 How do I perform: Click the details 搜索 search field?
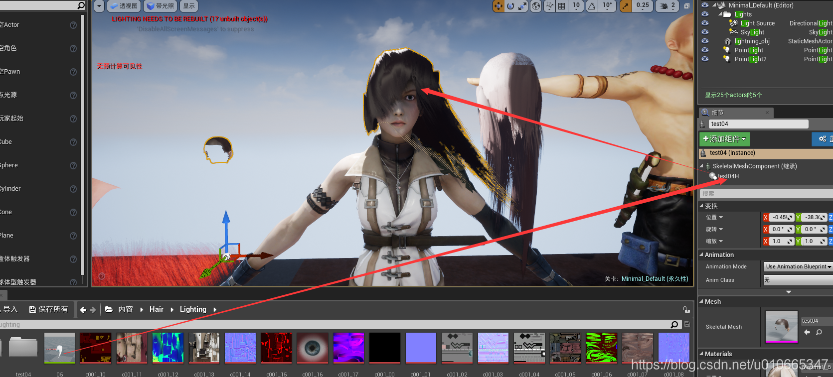click(765, 194)
